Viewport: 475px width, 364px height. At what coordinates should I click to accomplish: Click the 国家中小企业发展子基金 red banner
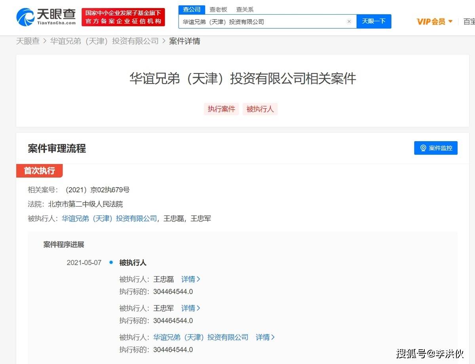pos(123,17)
